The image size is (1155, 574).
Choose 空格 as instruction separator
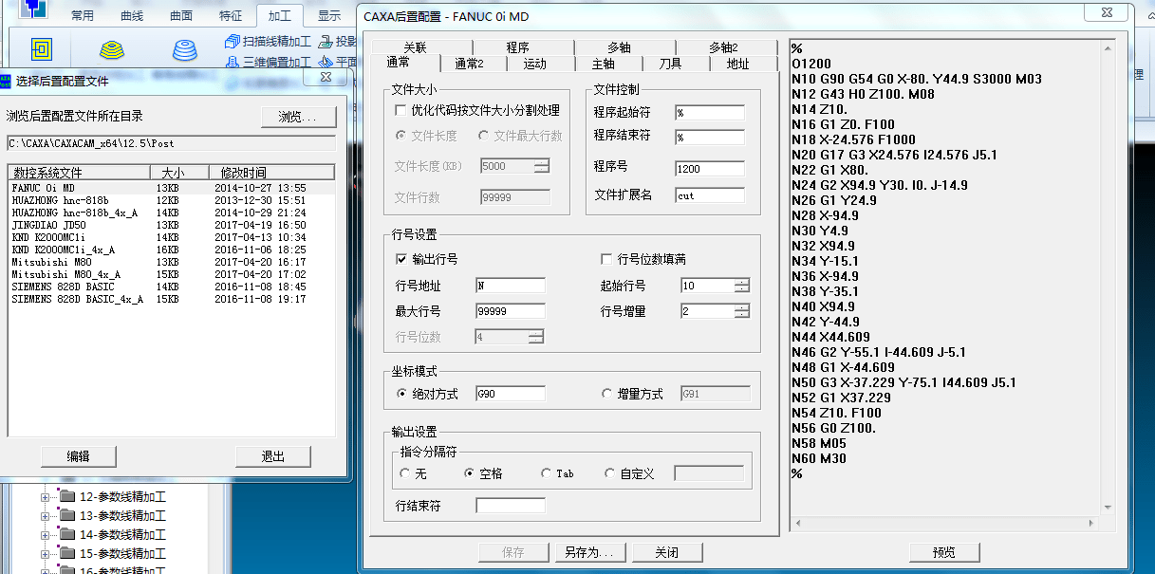pos(469,473)
